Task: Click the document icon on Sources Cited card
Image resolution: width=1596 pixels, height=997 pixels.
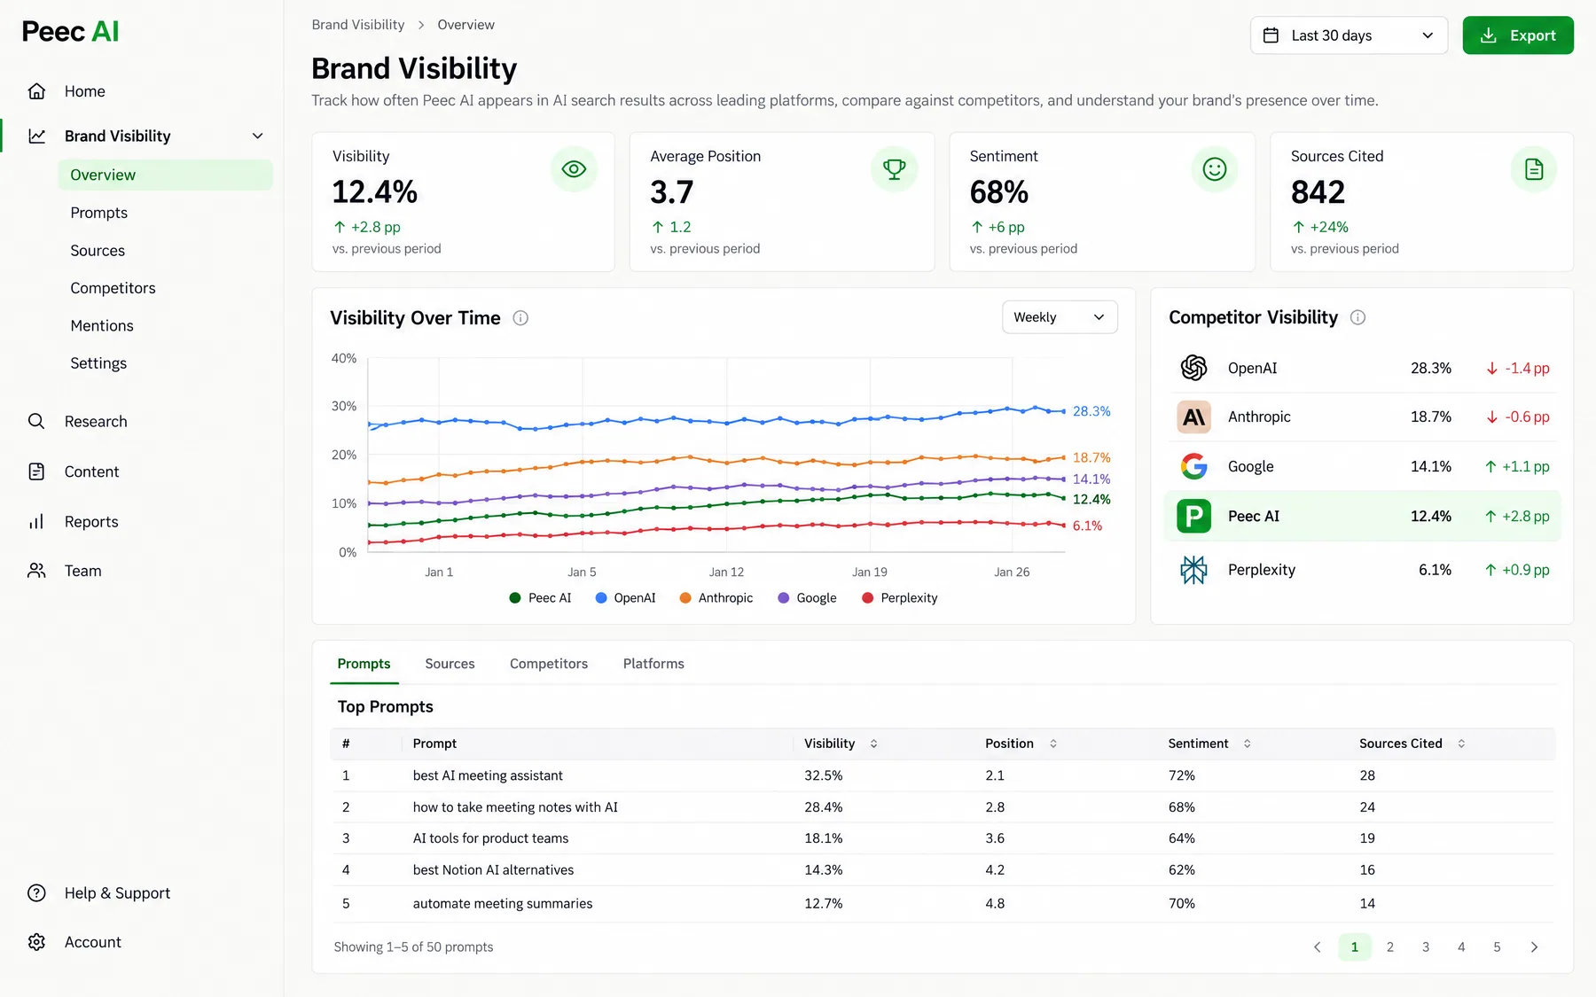Action: (1534, 169)
